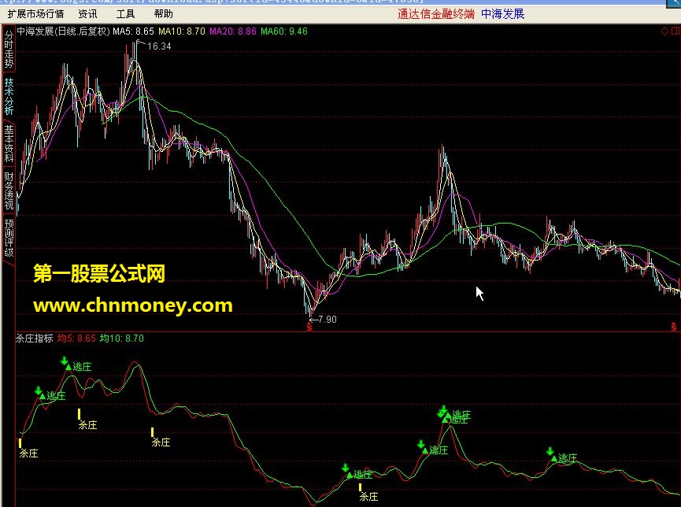Click the red $ marker under the 7.90 low
Image resolution: width=681 pixels, height=507 pixels.
[x=309, y=327]
